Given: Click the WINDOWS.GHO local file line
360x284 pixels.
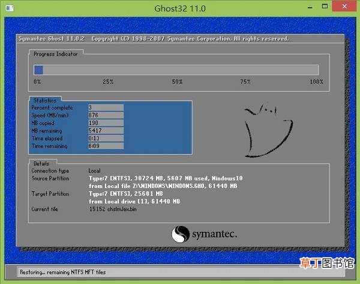Looking at the screenshot, I should [x=163, y=186].
